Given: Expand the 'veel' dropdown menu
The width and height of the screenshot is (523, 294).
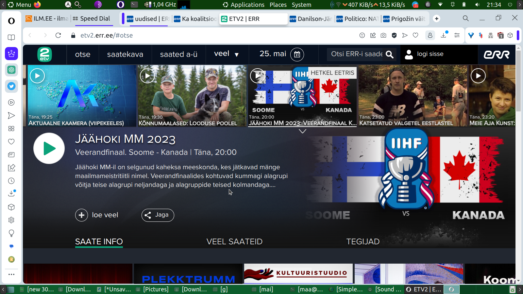Looking at the screenshot, I should pos(227,54).
